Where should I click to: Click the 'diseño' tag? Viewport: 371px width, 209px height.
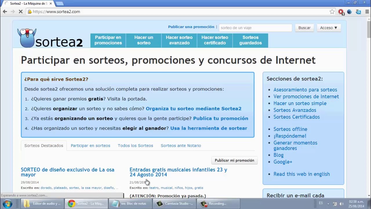[x=109, y=188]
